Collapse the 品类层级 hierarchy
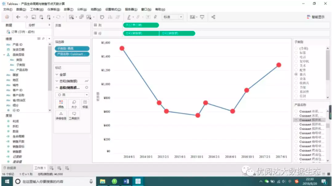Image resolution: width=332 pixels, height=186 pixels. click(4, 55)
